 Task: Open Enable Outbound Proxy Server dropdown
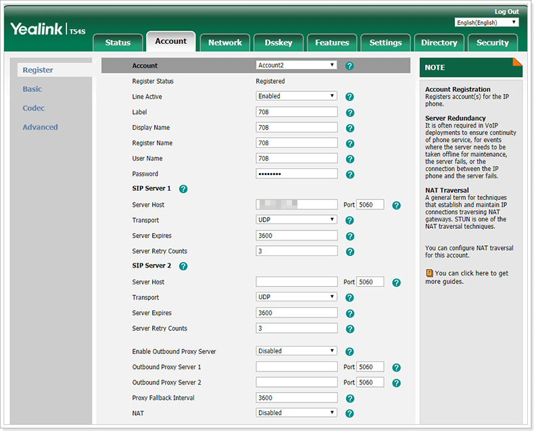296,351
